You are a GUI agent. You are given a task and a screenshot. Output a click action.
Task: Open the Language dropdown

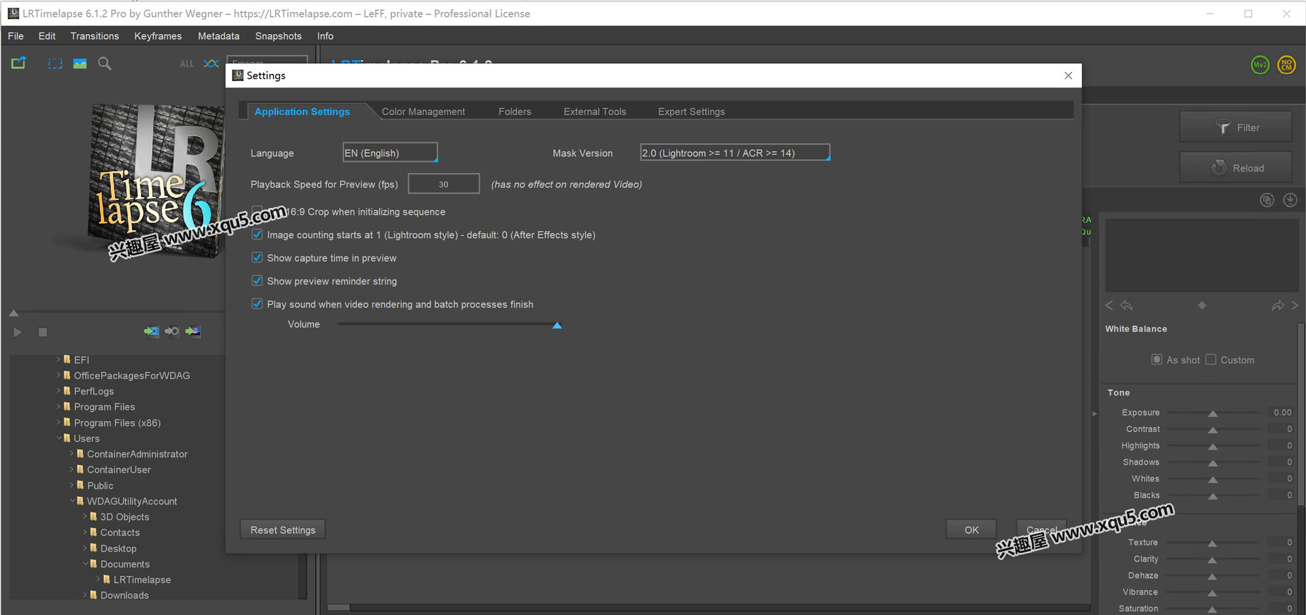[390, 153]
